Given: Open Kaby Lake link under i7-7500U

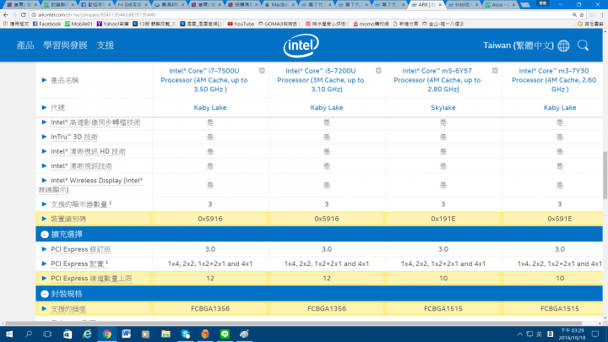Looking at the screenshot, I should click(x=210, y=107).
